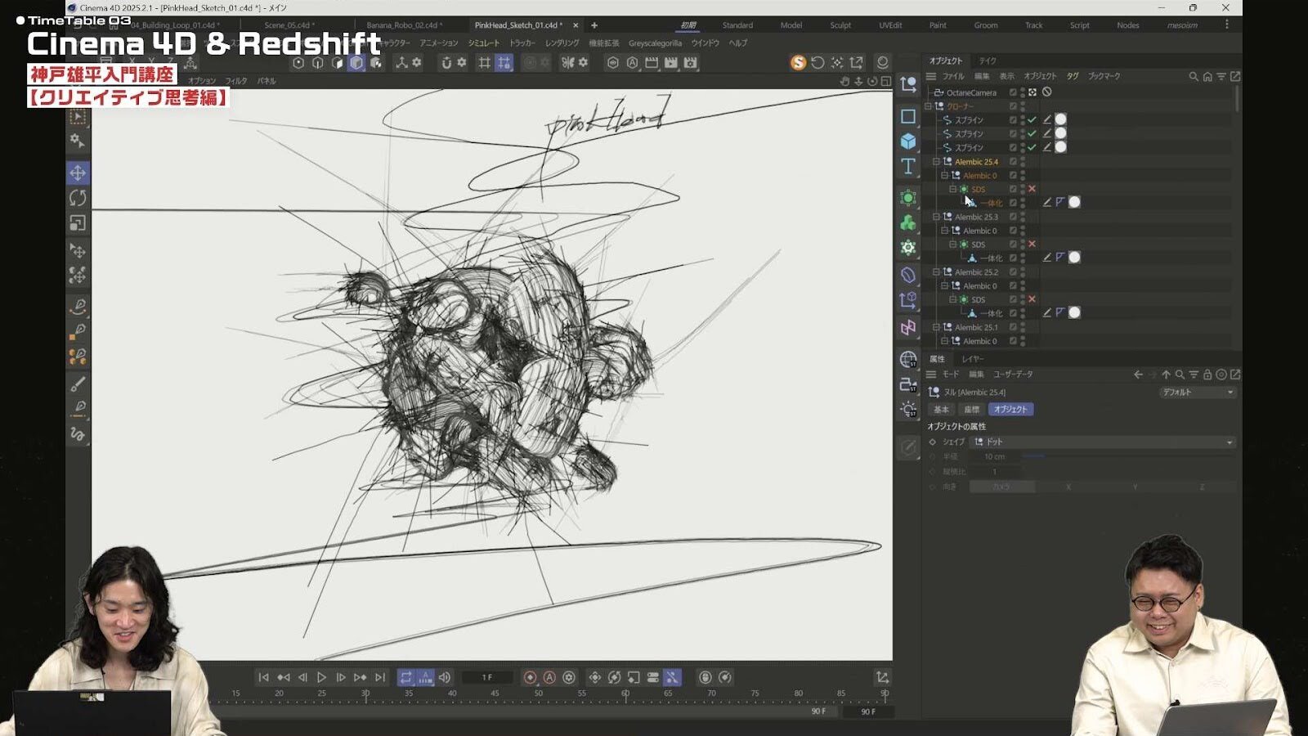
Task: Switch to the Sculpt layout tab
Action: (x=840, y=25)
